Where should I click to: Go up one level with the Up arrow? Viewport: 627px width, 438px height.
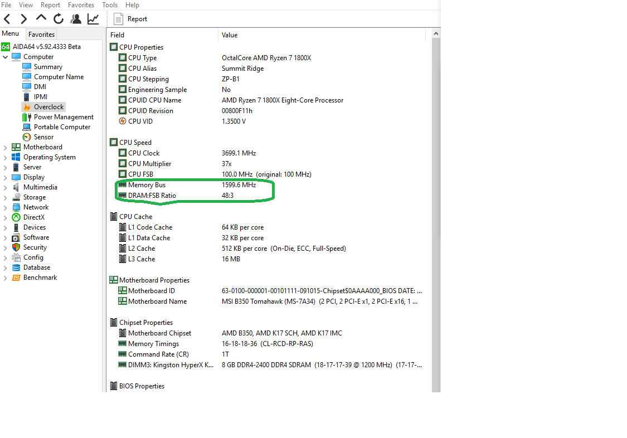(41, 18)
